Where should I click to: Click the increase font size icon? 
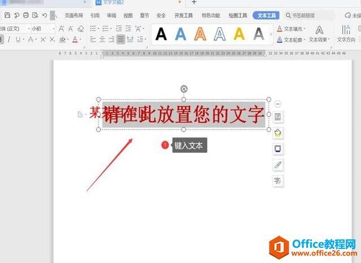61,29
